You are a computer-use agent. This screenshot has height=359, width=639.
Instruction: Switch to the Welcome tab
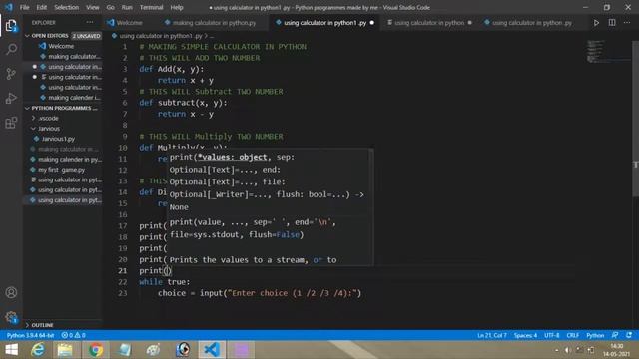(129, 23)
